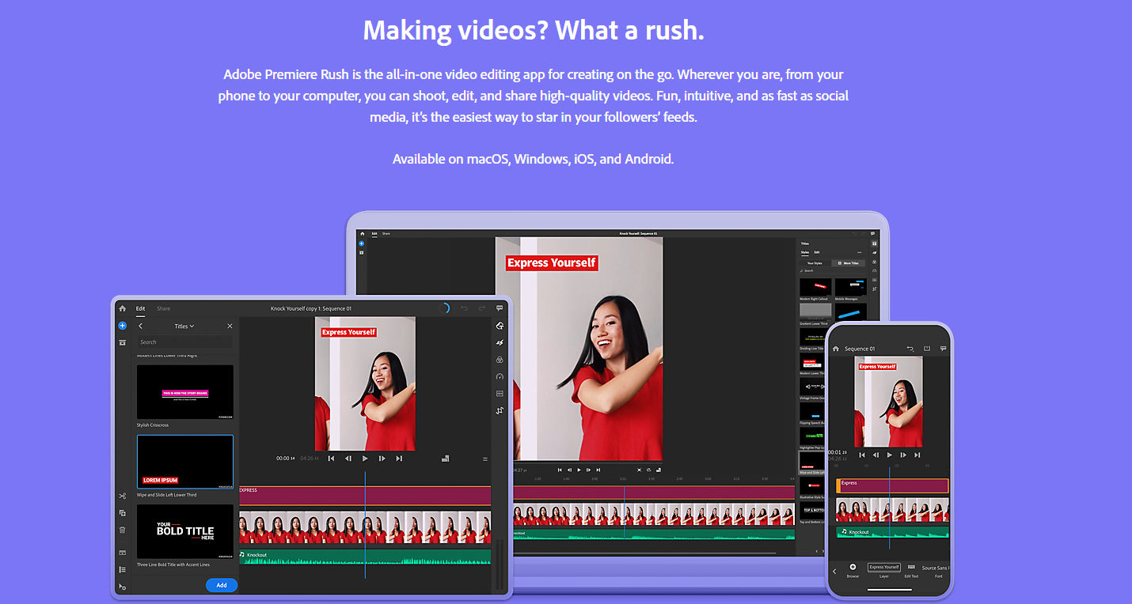Open the Effects panel via the lightning icon

(500, 342)
